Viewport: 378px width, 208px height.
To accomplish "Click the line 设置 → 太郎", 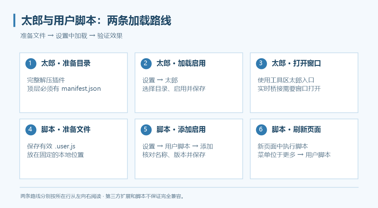I will pos(160,80).
